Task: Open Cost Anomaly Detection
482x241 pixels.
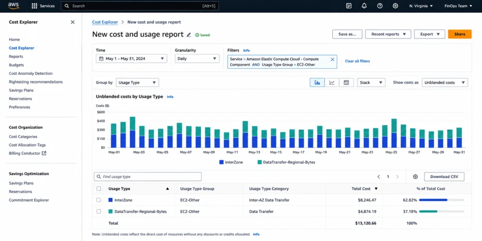Action: (31, 73)
